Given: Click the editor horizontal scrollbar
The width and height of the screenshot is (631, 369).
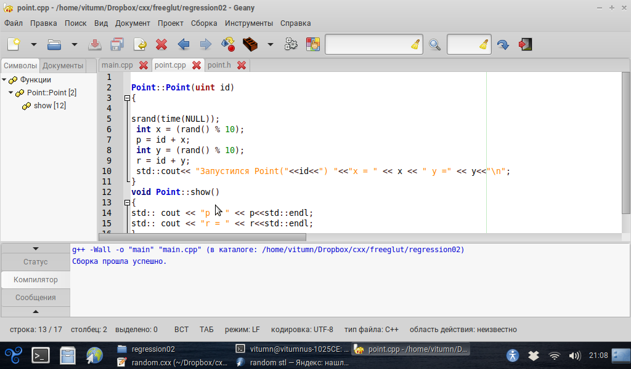Looking at the screenshot, I should [x=202, y=237].
